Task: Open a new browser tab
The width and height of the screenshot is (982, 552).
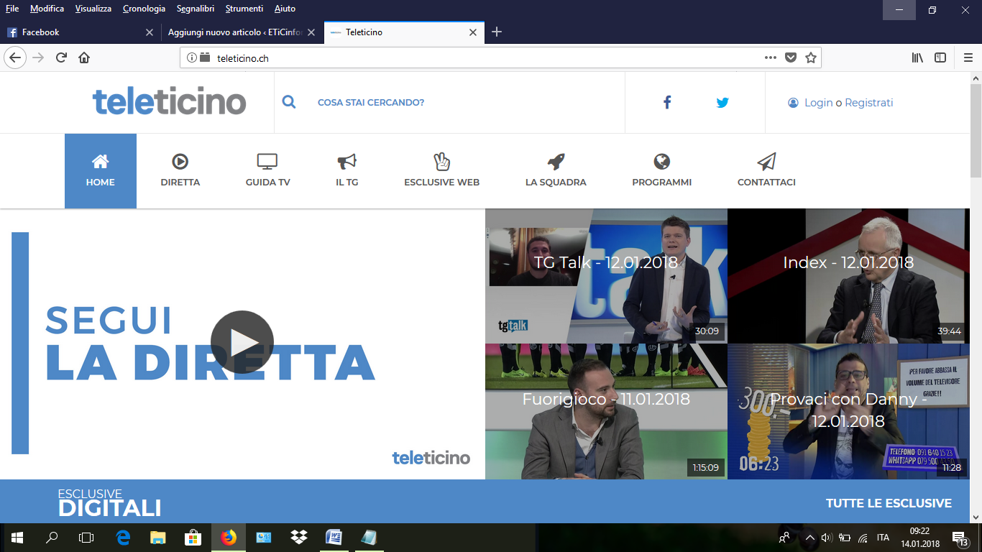Action: pyautogui.click(x=496, y=32)
